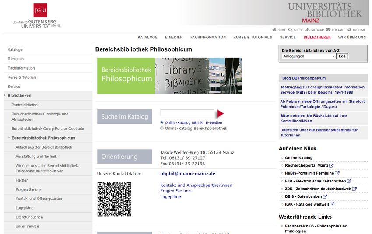The height and width of the screenshot is (234, 372).
Task: Click external link icon beside Rechercheportal Mainz
Action: tap(331, 165)
